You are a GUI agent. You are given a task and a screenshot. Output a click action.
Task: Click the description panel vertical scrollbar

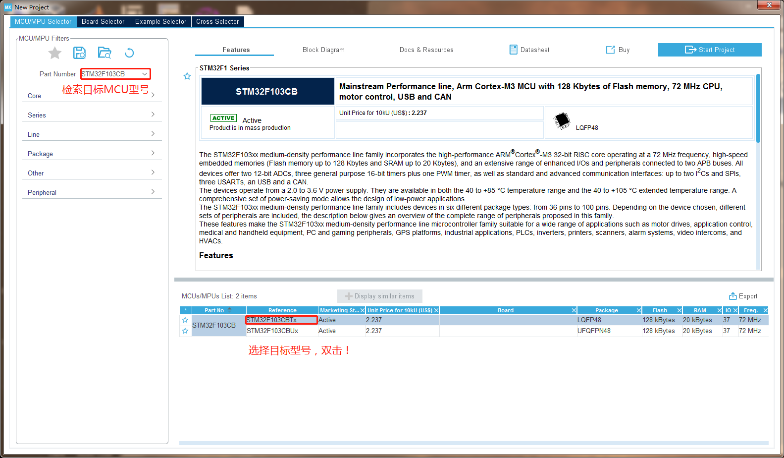[x=758, y=108]
